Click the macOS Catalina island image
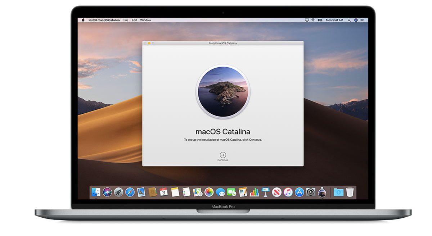The width and height of the screenshot is (432, 236). tap(223, 91)
